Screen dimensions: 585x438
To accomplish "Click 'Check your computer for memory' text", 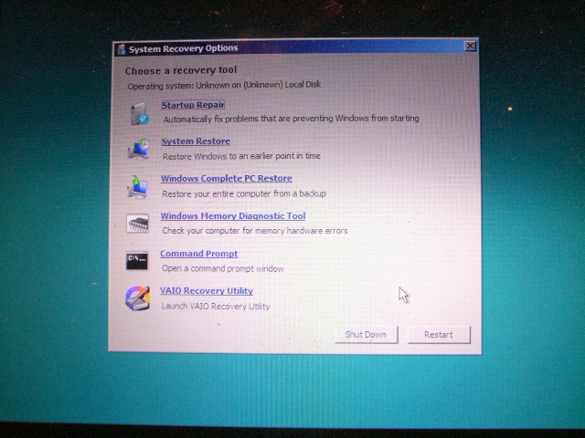I will (x=255, y=231).
